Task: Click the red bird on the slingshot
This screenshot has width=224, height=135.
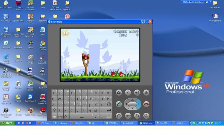Action: [x=86, y=57]
